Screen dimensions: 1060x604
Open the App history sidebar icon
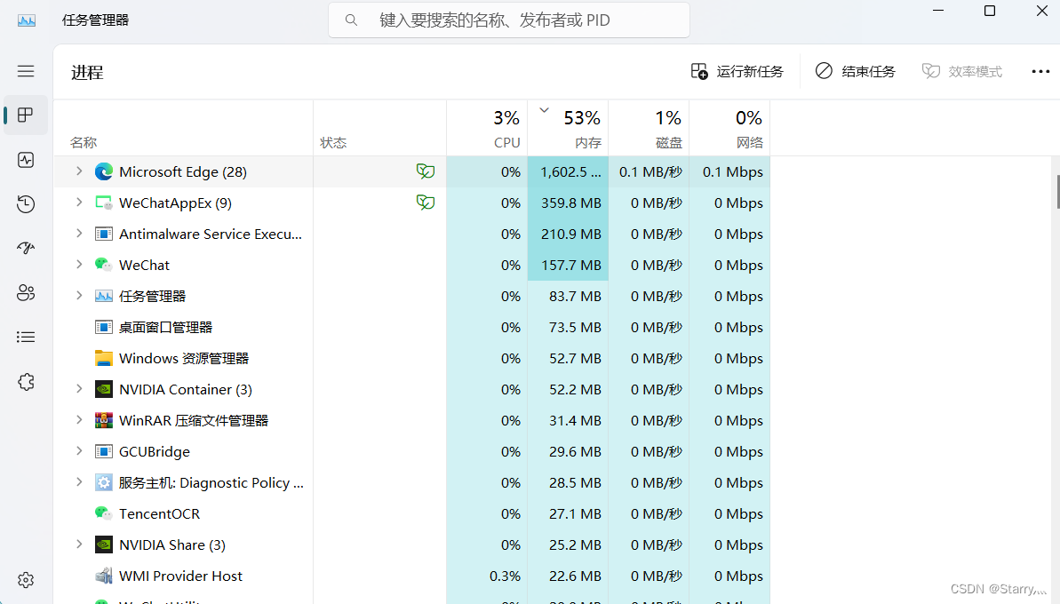pyautogui.click(x=26, y=204)
